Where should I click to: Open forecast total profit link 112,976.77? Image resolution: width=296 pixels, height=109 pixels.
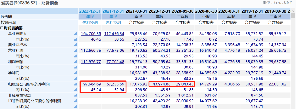coord(91,62)
